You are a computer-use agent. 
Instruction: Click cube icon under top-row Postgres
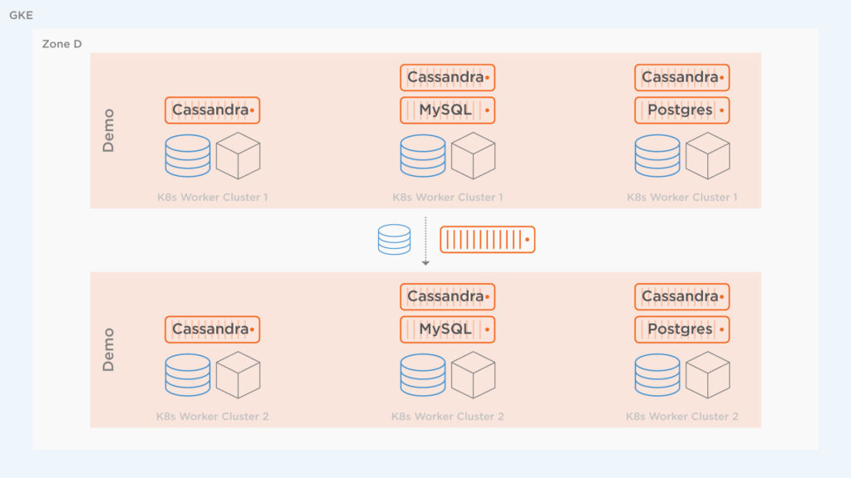point(707,156)
